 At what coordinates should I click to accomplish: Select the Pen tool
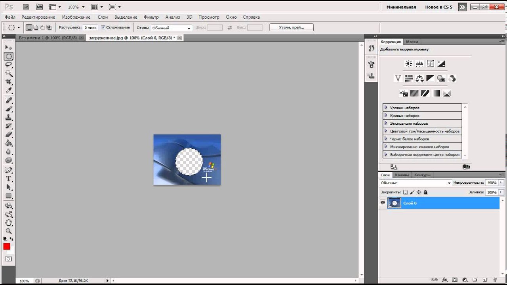[8, 170]
